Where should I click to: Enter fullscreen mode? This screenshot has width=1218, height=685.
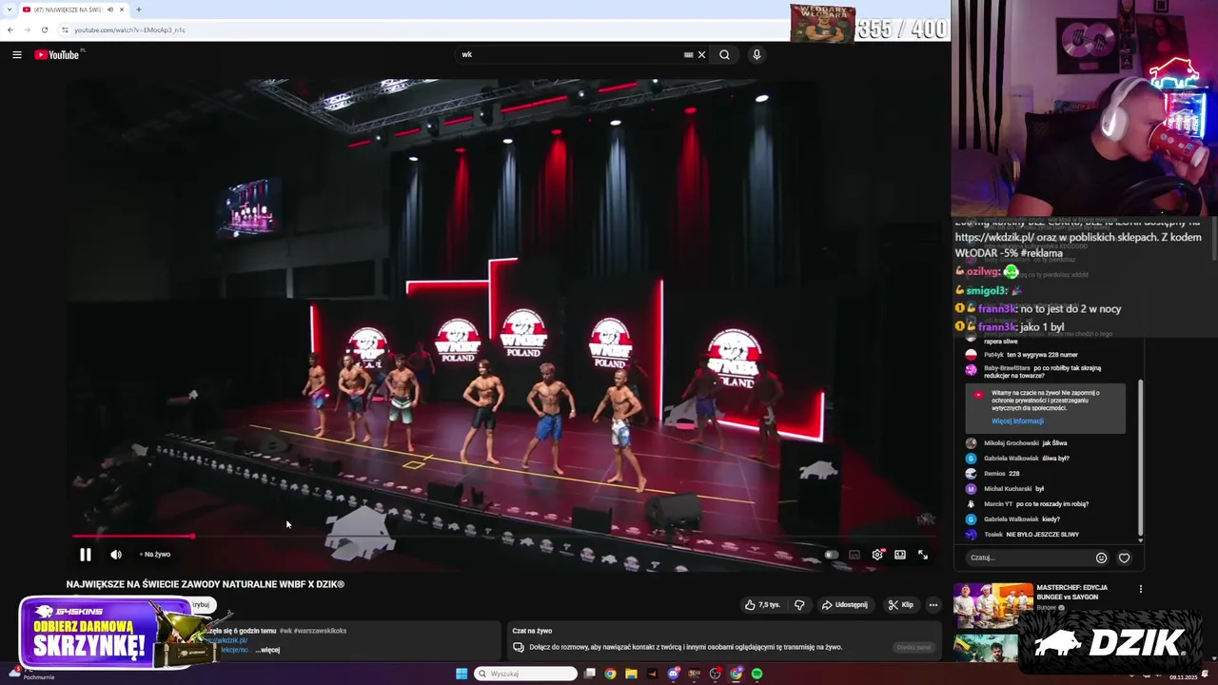923,555
